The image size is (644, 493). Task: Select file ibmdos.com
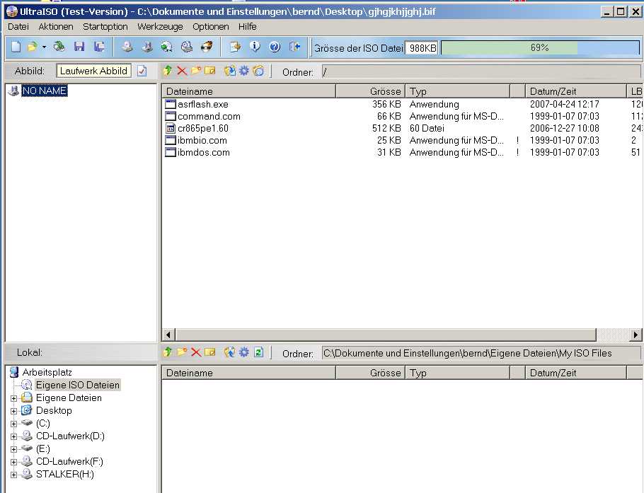(203, 153)
